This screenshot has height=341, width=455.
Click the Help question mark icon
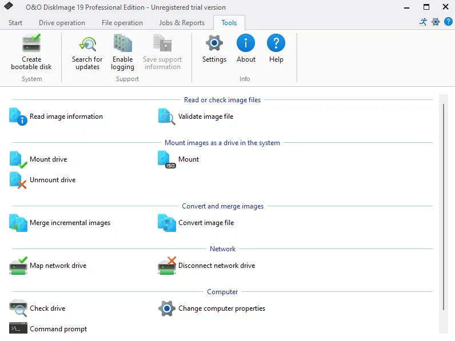coord(276,44)
